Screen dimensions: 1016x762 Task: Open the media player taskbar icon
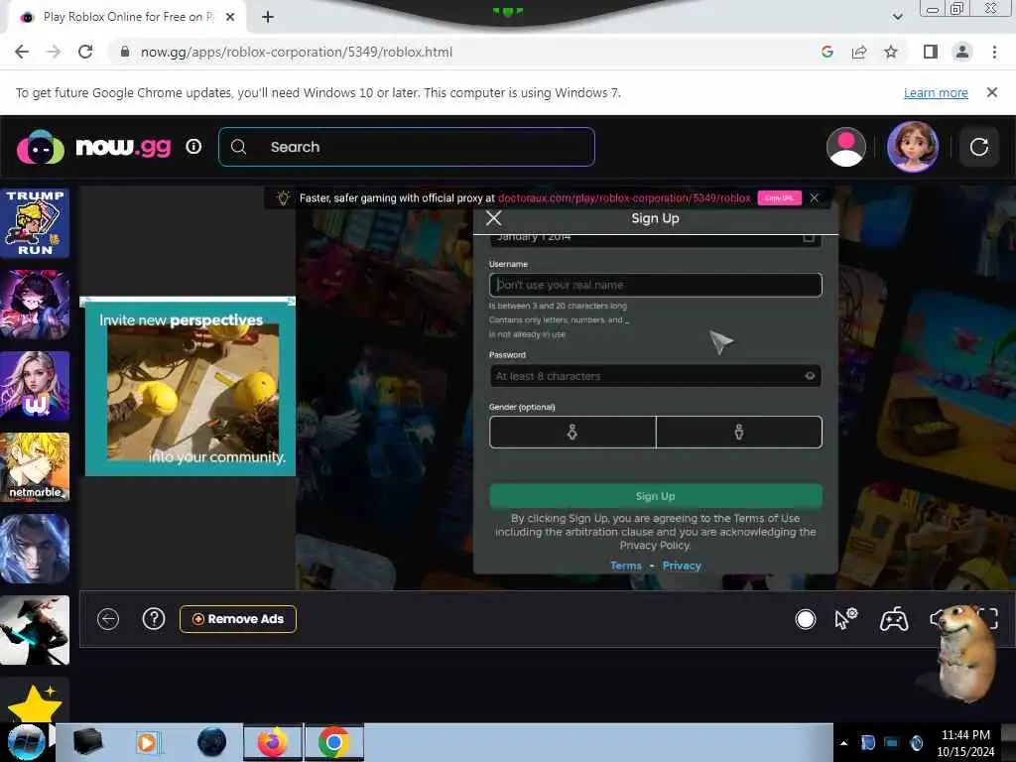pyautogui.click(x=149, y=742)
